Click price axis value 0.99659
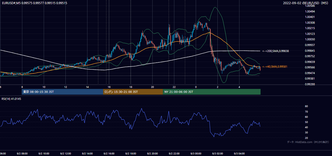Viewport: 332px width, 156px height. (x=310, y=62)
